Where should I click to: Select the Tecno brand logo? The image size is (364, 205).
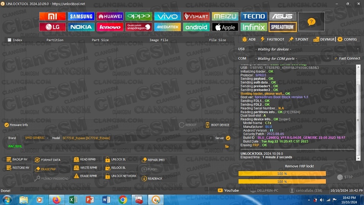(x=254, y=16)
